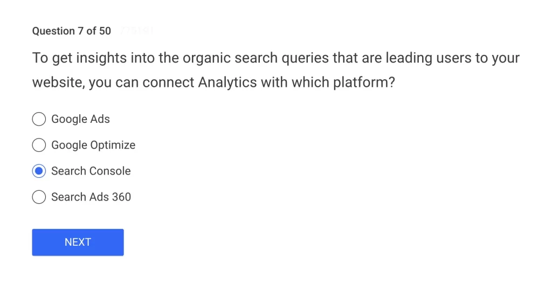Click the "Question 7 of 50" counter
Screen dimensions: 552x305
click(72, 31)
